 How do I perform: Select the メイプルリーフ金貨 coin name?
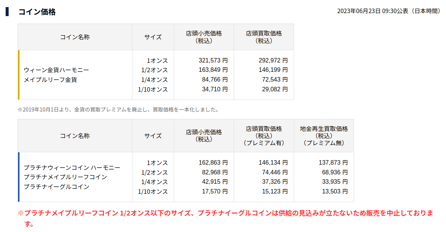tap(50, 80)
